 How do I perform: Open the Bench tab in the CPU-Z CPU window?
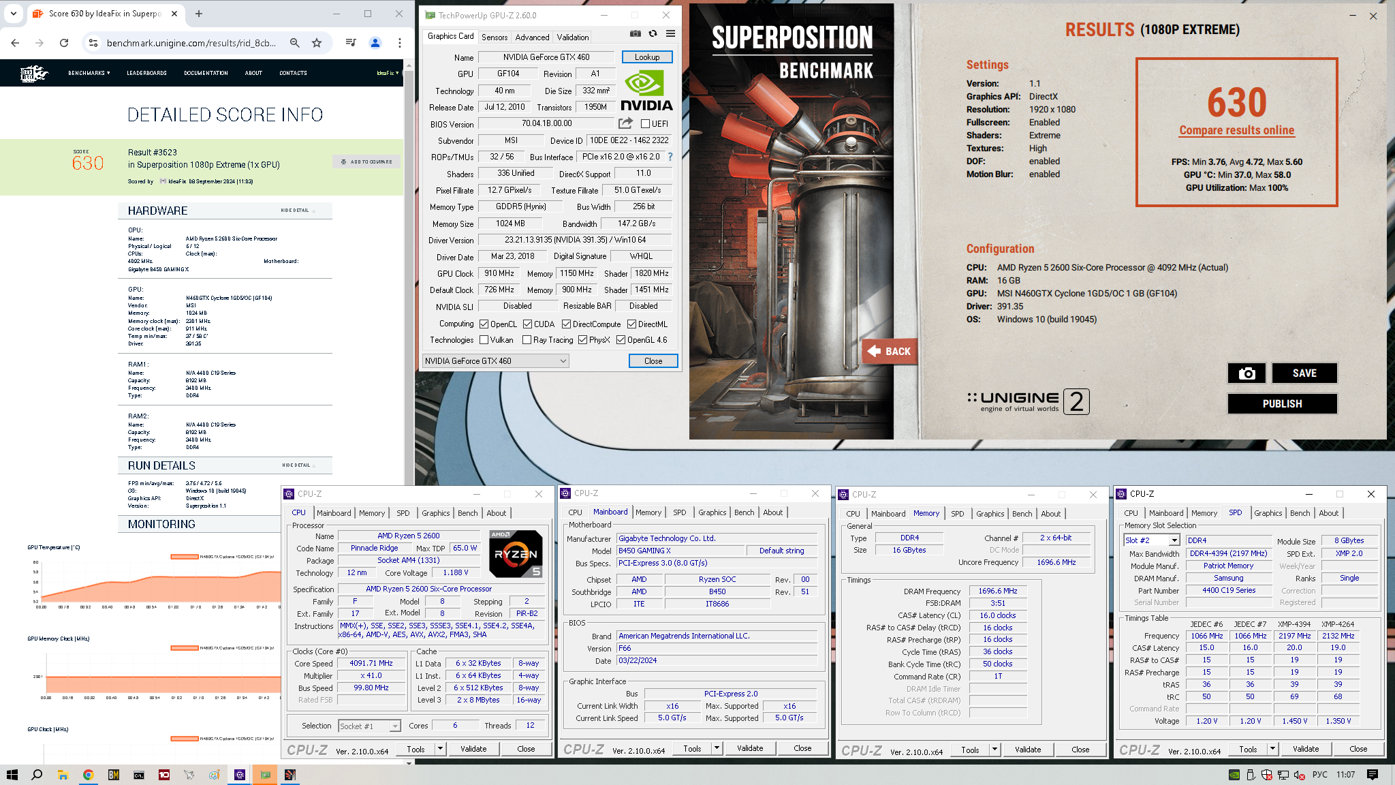467,513
